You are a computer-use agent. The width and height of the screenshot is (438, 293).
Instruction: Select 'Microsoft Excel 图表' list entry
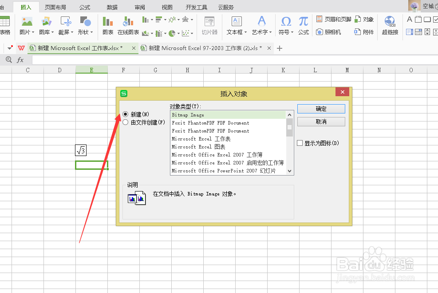tap(228, 147)
